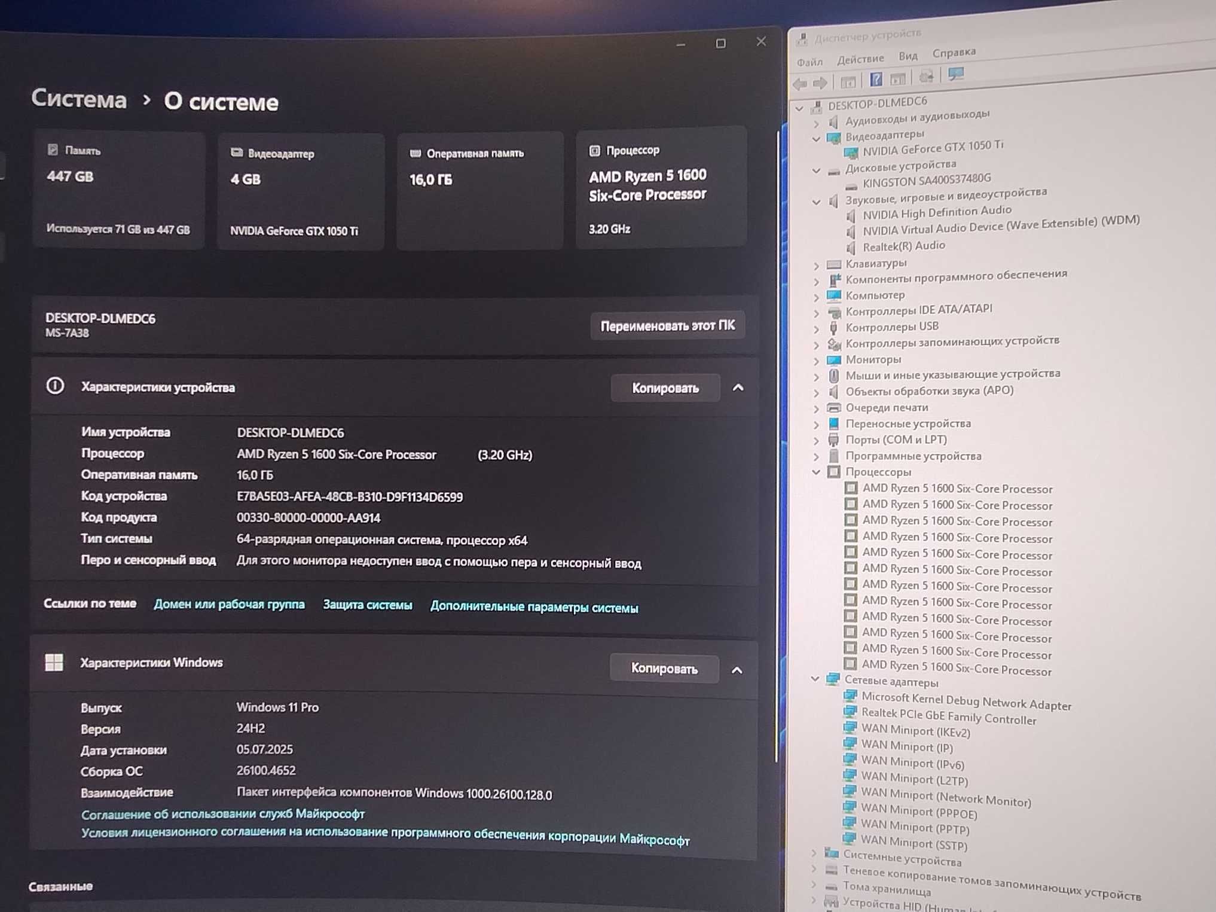
Task: Collapse the Видеоадаптеры category
Action: 817,139
